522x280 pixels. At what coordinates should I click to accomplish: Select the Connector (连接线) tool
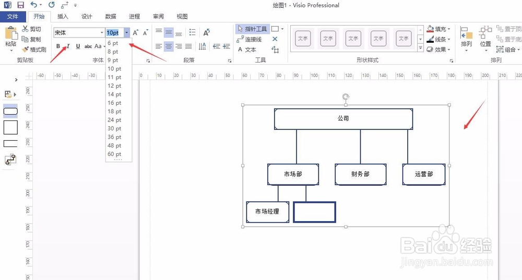click(250, 39)
